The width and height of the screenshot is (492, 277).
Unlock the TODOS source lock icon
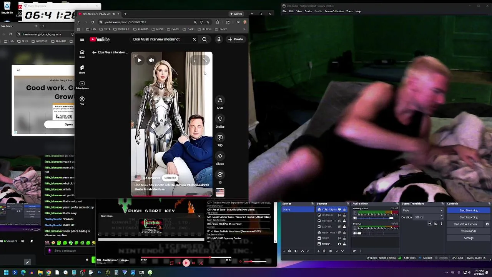(344, 244)
